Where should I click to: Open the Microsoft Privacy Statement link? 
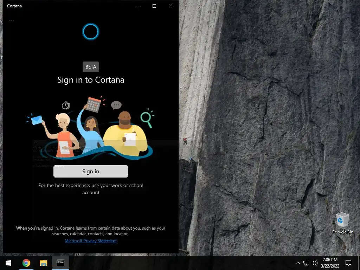coord(91,240)
